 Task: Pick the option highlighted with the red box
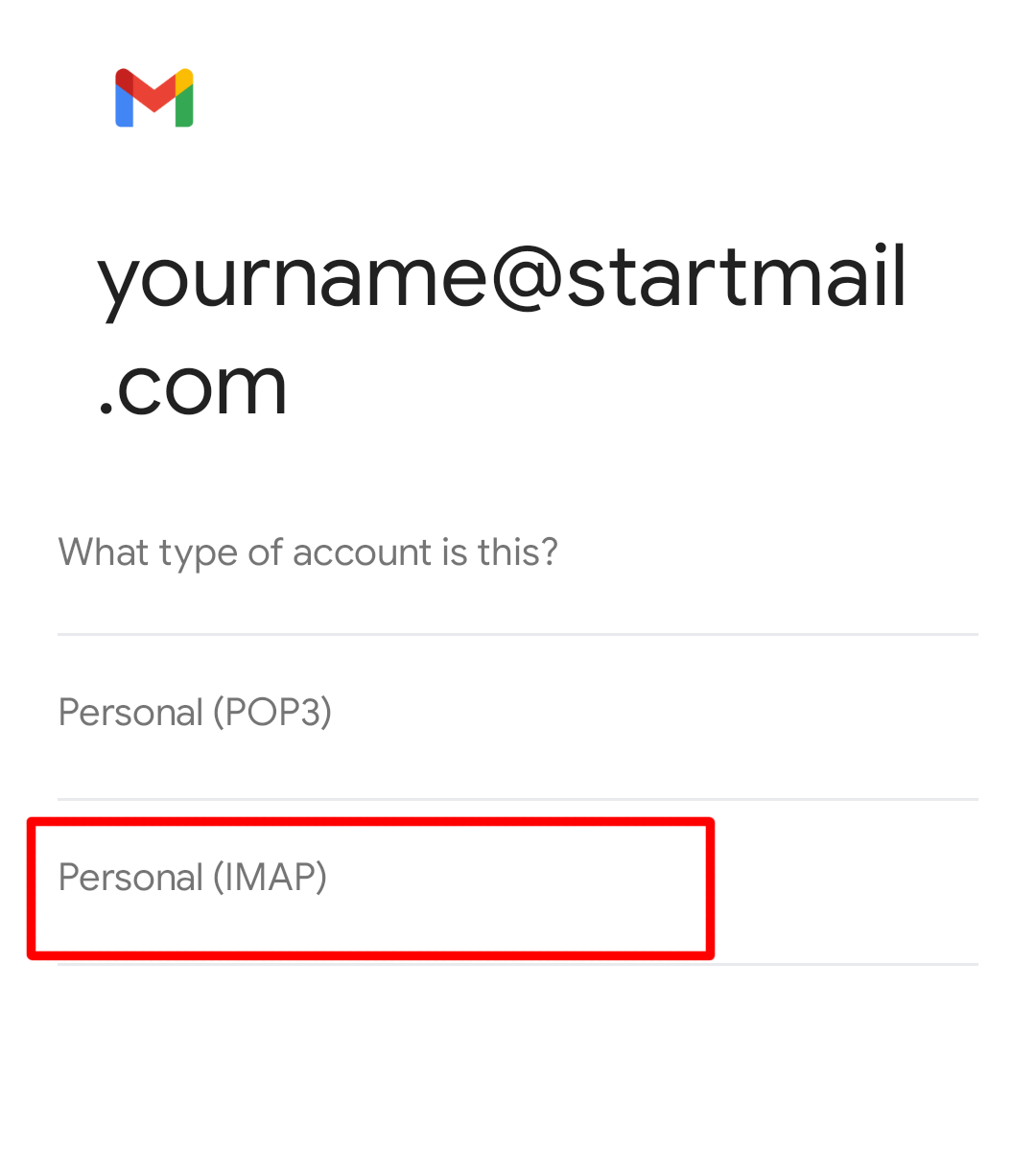(369, 886)
